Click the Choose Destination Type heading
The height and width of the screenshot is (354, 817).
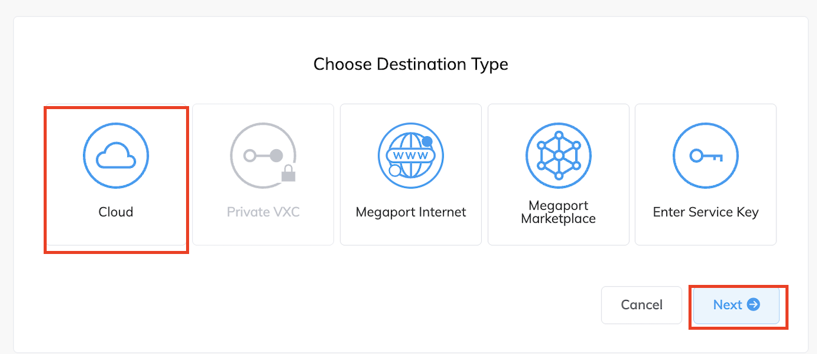[411, 64]
